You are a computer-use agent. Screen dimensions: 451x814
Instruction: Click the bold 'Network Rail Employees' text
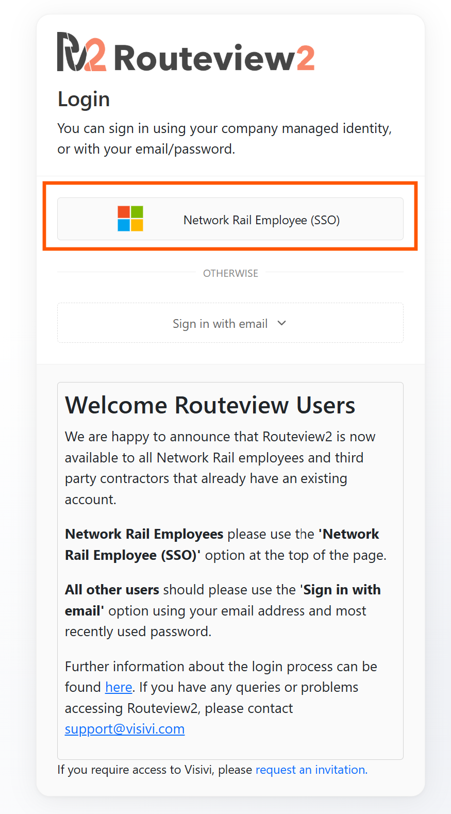click(144, 534)
